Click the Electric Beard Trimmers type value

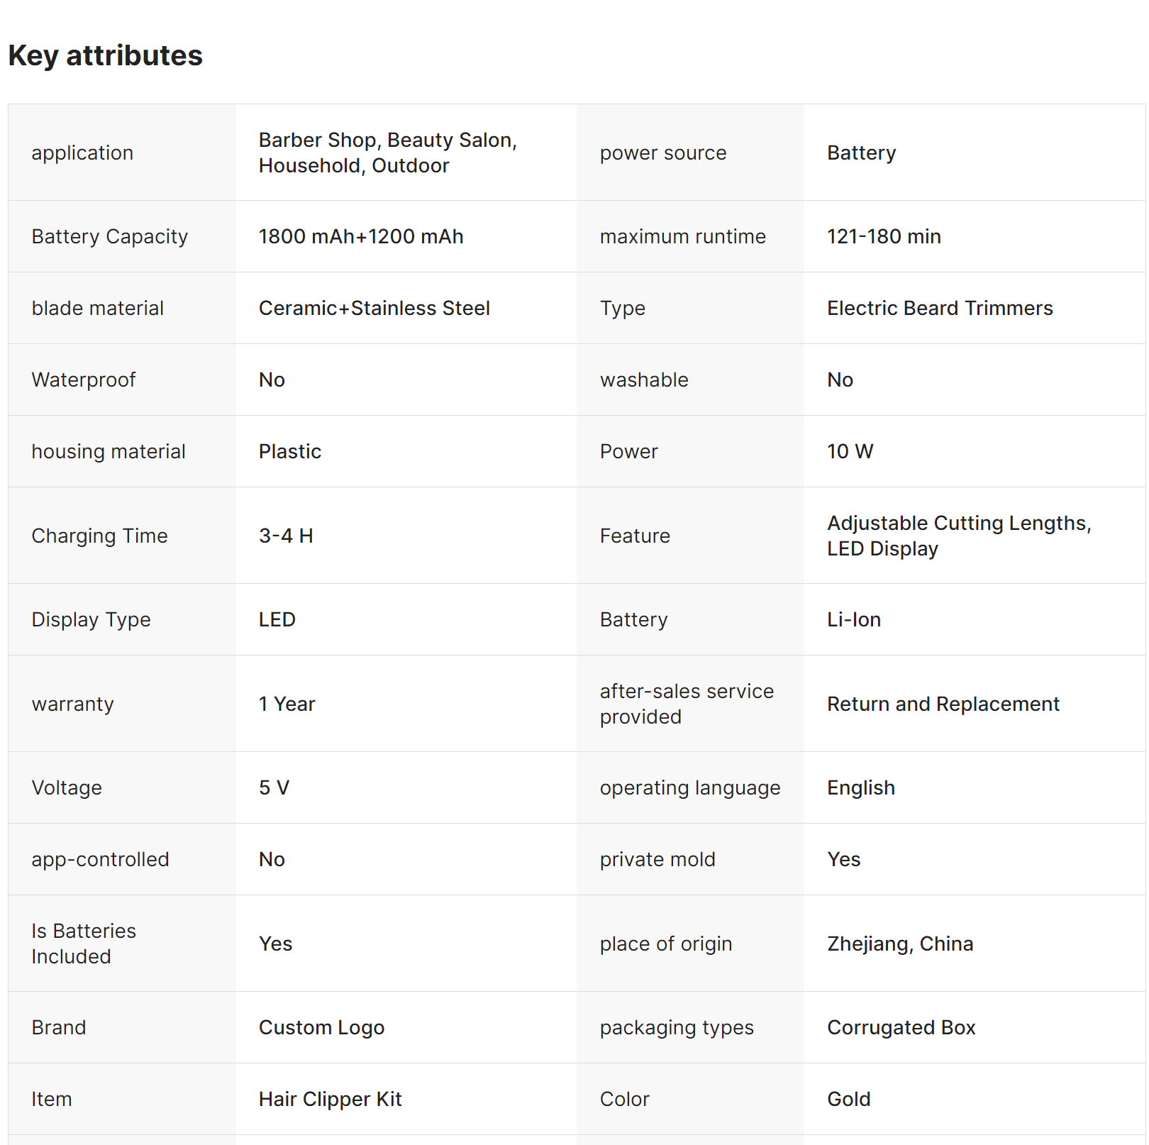(x=940, y=308)
